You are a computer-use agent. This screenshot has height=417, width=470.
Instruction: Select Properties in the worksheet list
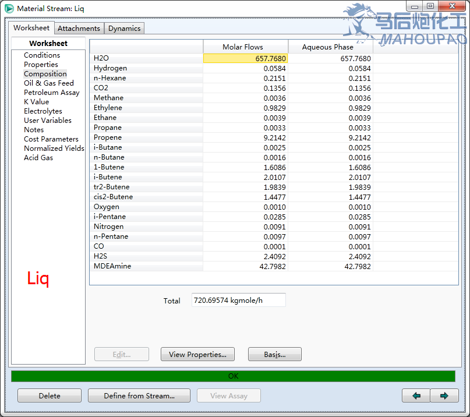point(41,65)
